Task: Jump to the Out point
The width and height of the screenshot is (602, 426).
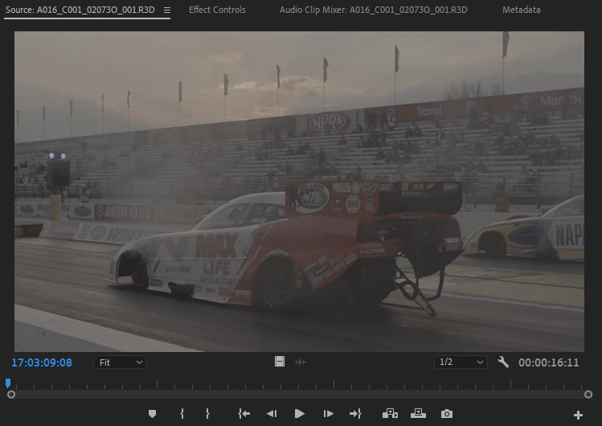Action: tap(355, 414)
